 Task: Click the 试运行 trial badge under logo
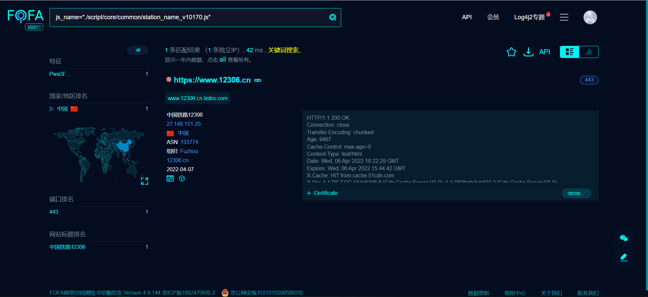(34, 27)
